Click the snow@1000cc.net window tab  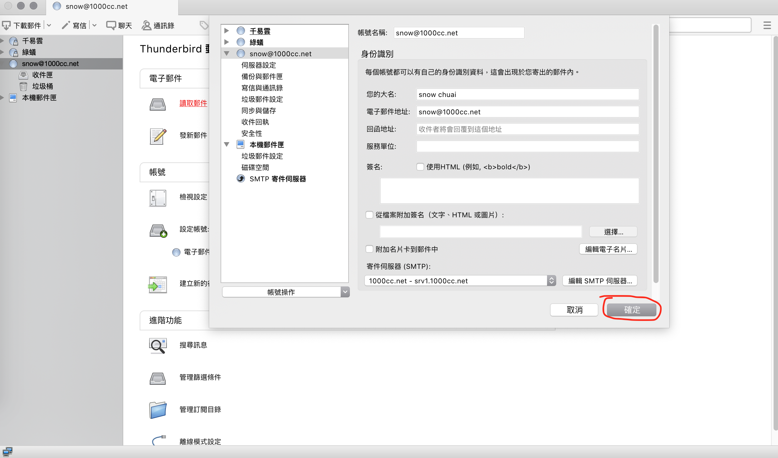(x=112, y=7)
